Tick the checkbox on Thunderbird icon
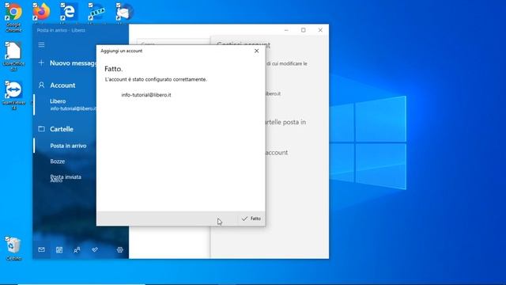506x285 pixels. click(118, 6)
